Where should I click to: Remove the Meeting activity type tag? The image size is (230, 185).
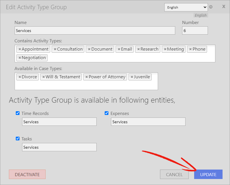165,49
